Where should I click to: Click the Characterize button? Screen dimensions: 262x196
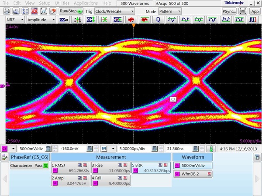tap(22, 166)
